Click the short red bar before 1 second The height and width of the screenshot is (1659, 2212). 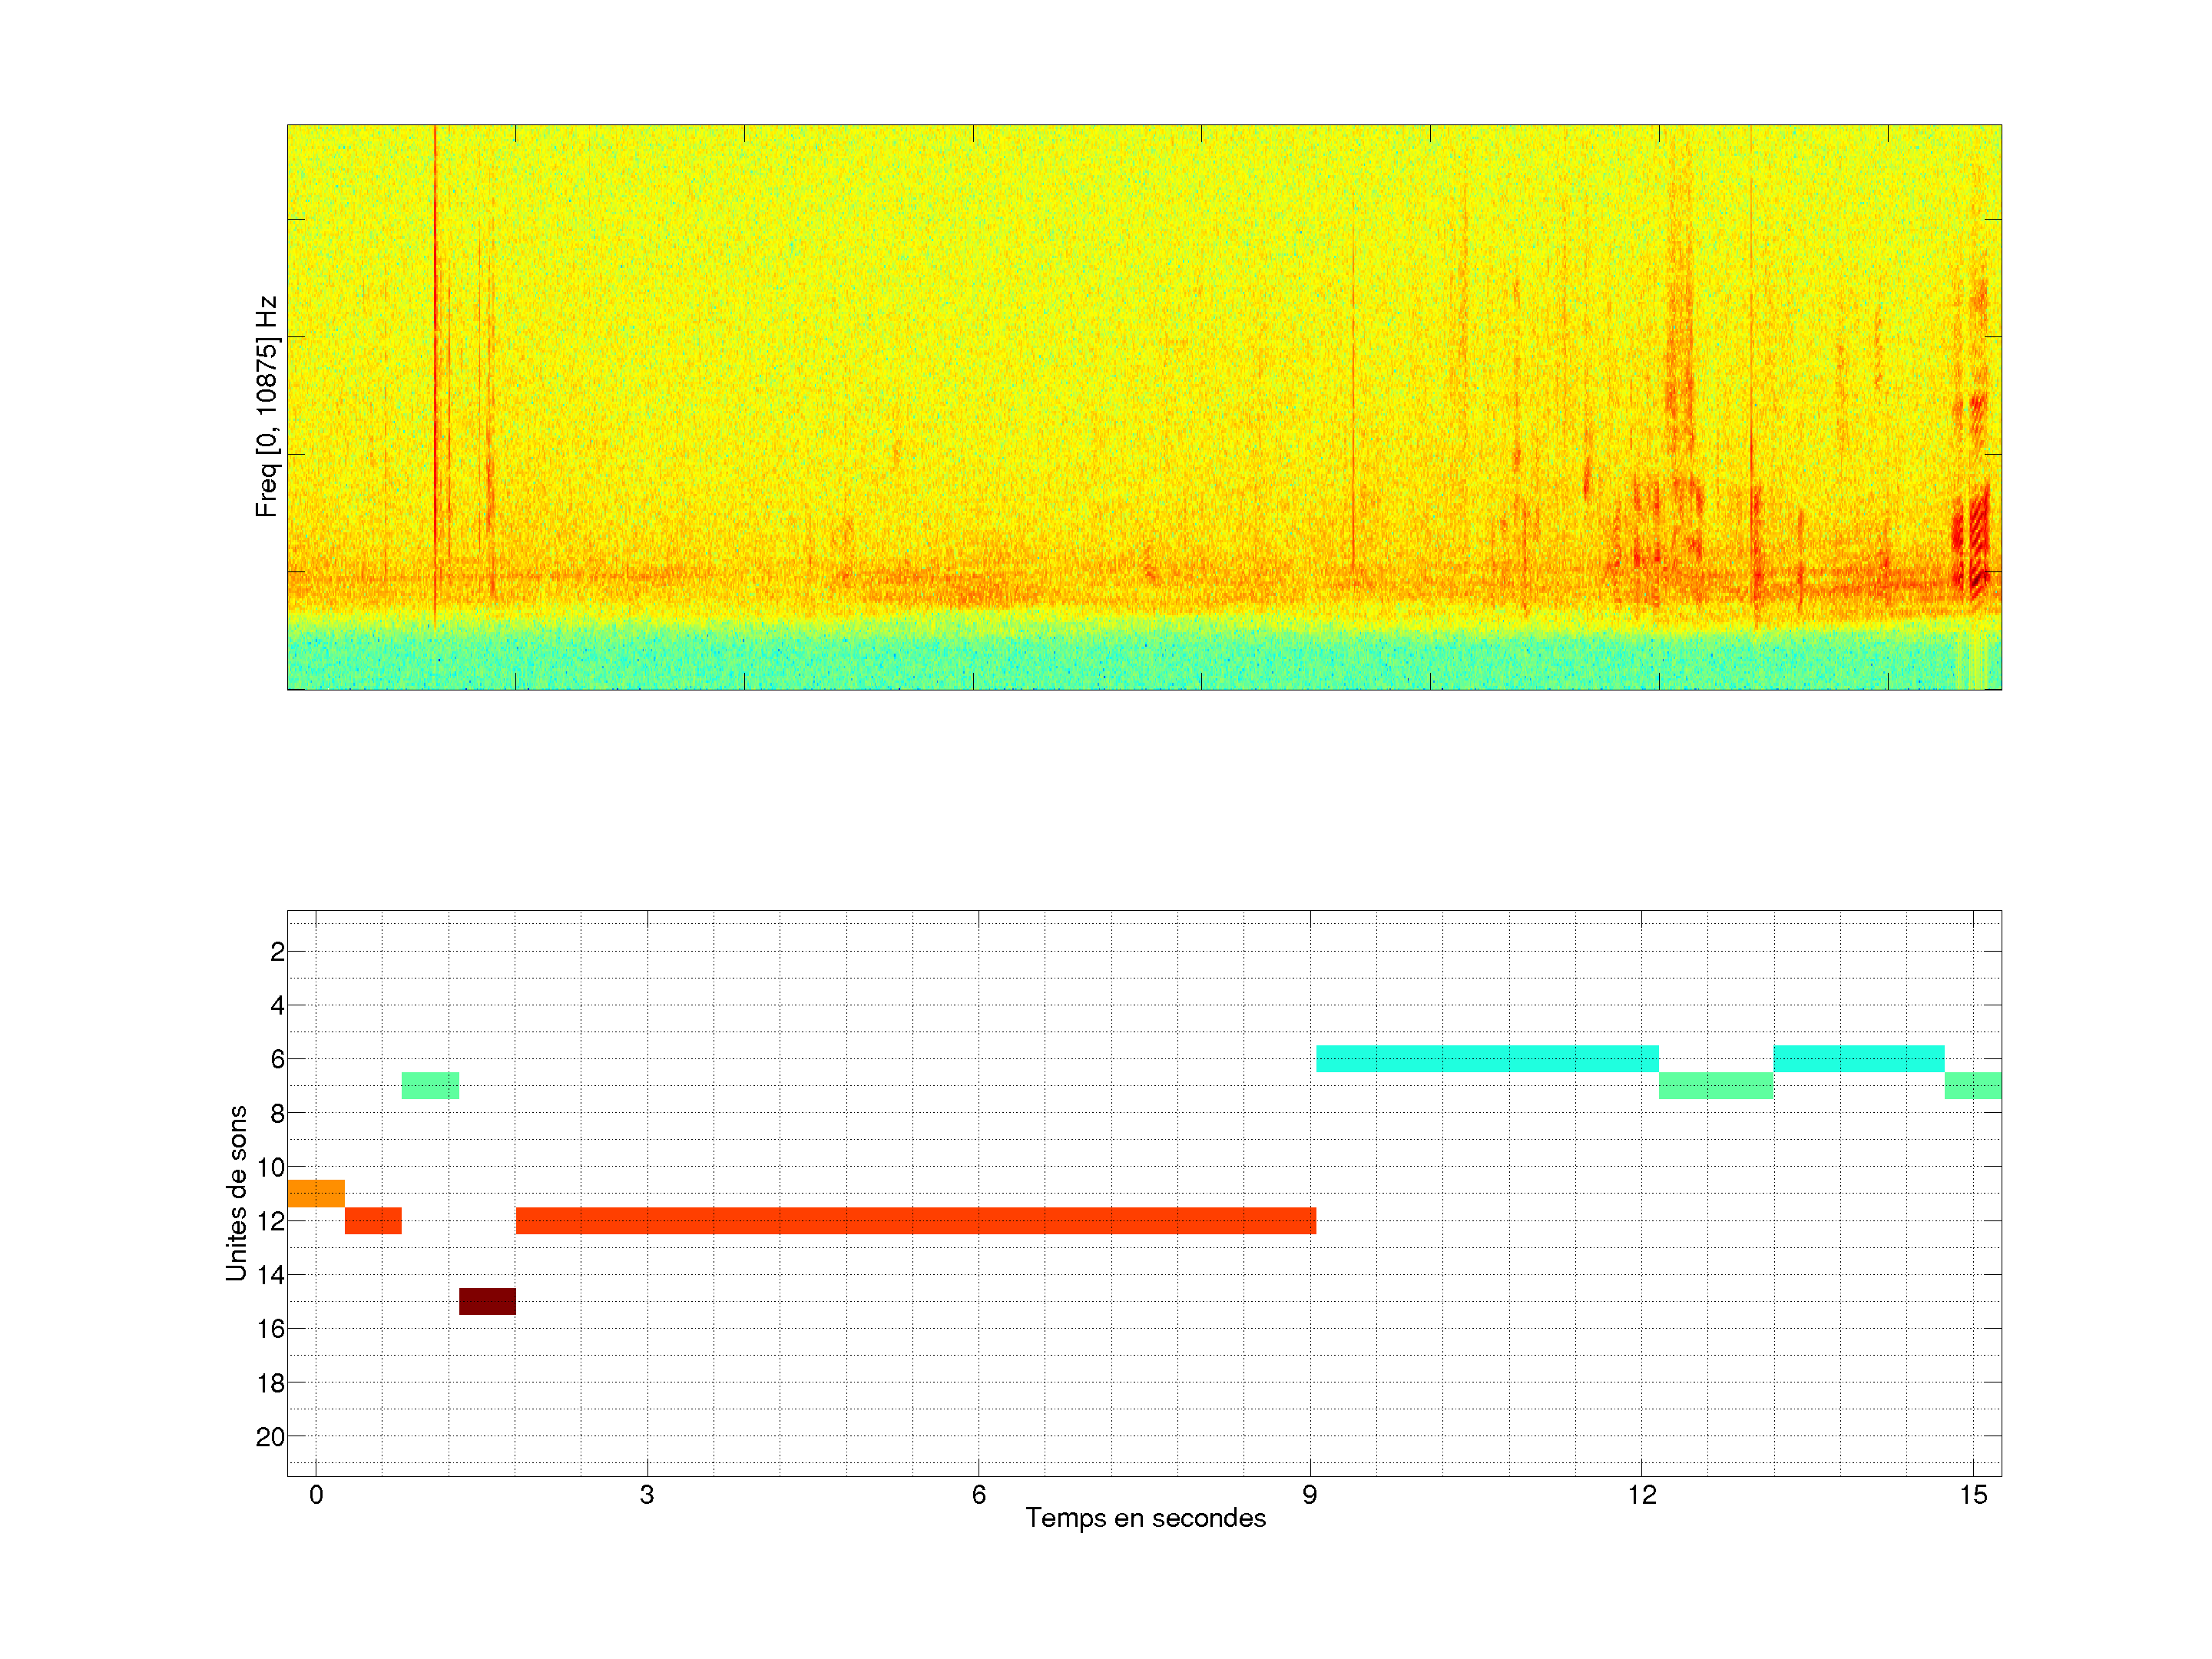pyautogui.click(x=373, y=1221)
